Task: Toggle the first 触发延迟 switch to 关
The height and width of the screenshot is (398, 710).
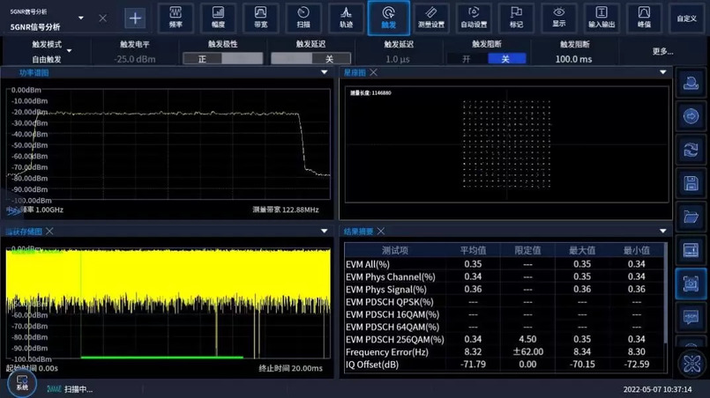Action: coord(329,59)
